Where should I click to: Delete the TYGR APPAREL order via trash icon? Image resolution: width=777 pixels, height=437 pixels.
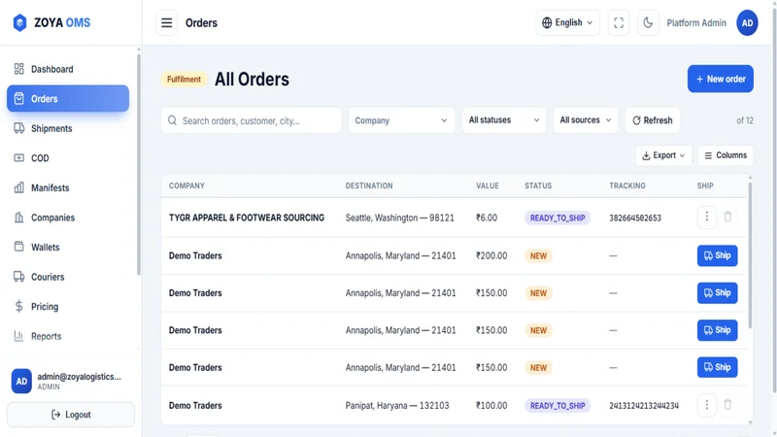[x=727, y=217]
